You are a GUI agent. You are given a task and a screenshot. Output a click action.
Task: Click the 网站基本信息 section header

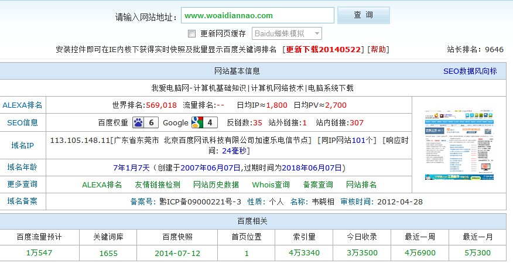(x=237, y=71)
